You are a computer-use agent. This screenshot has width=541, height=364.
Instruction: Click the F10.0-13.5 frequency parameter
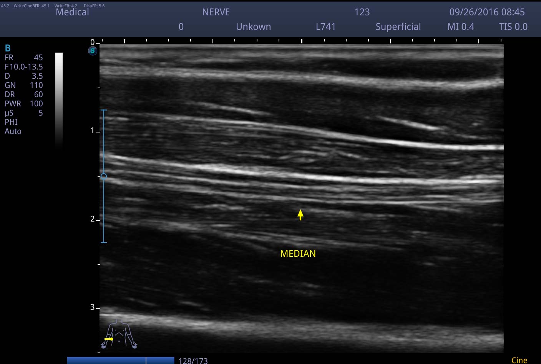tap(24, 67)
